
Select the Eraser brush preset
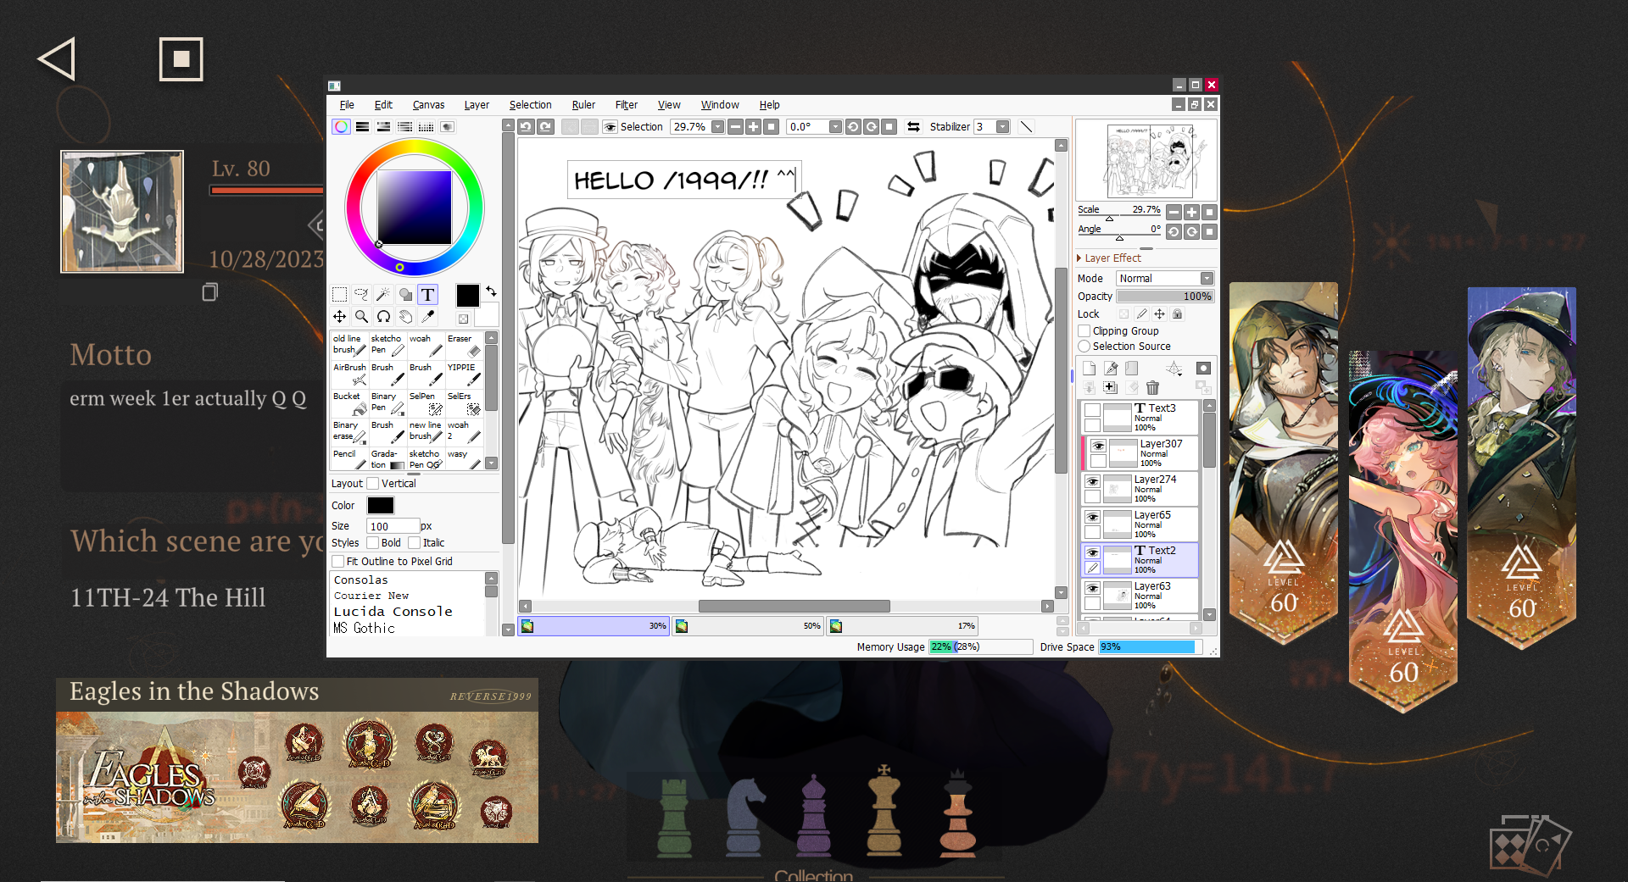tap(465, 345)
